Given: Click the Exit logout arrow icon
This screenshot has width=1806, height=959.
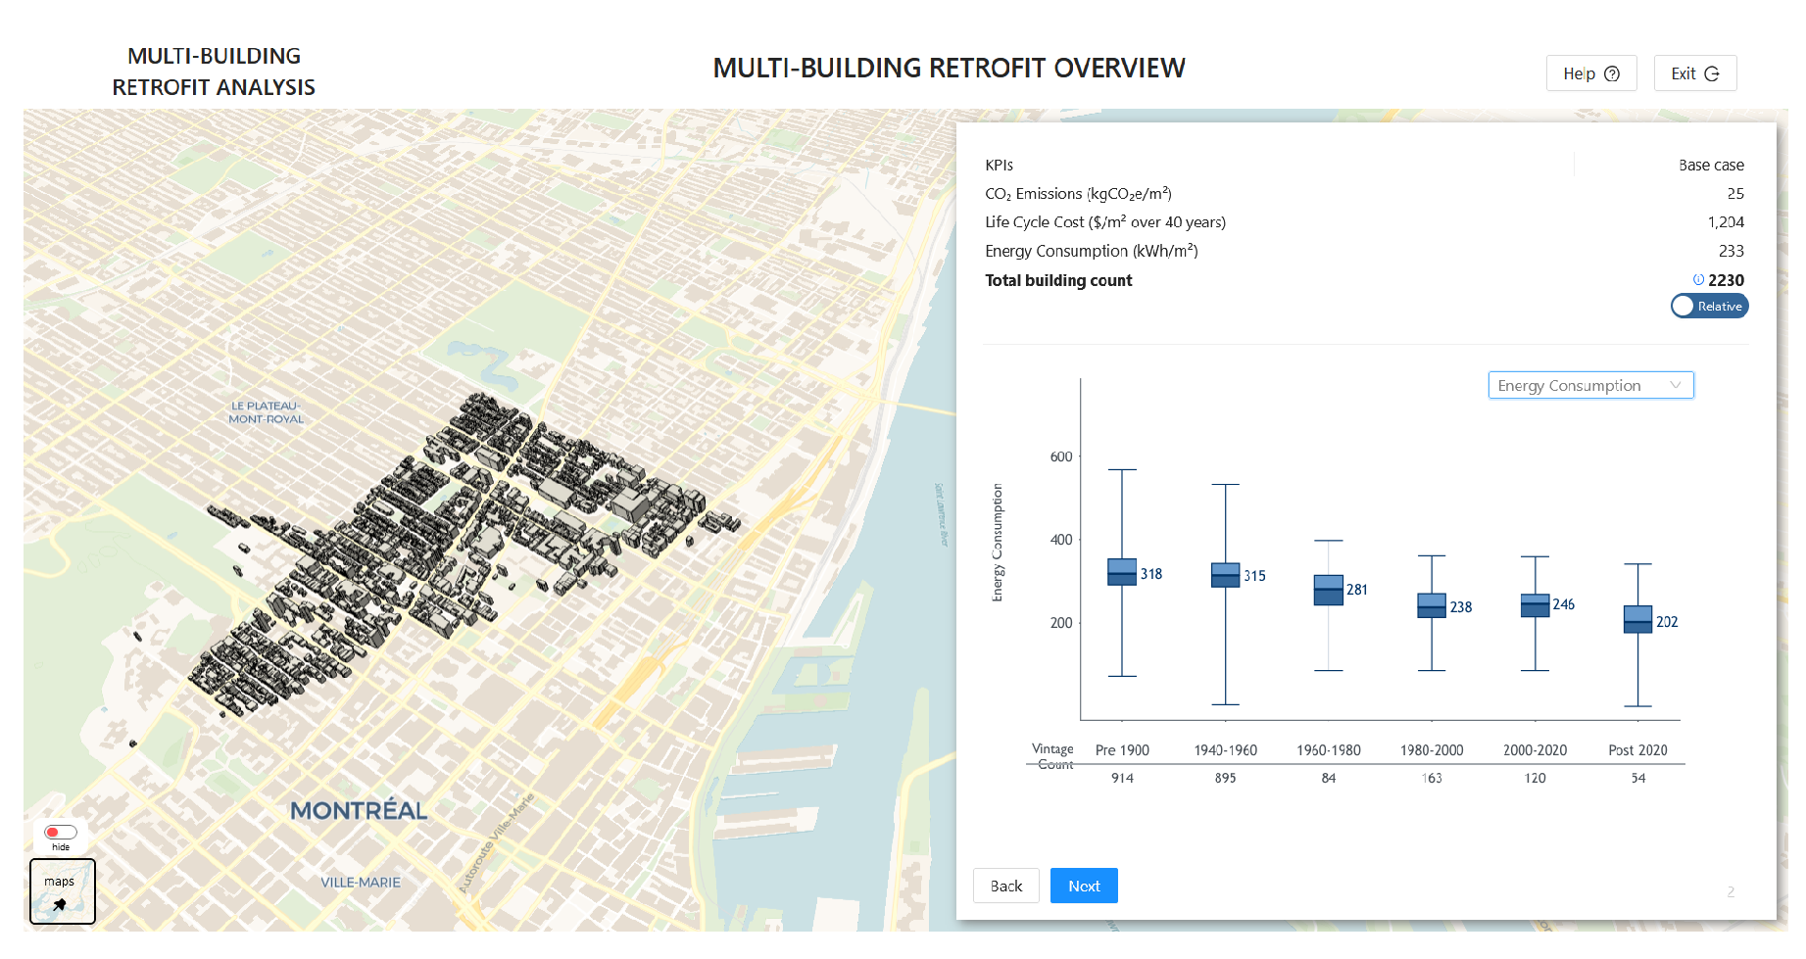Looking at the screenshot, I should point(1712,73).
